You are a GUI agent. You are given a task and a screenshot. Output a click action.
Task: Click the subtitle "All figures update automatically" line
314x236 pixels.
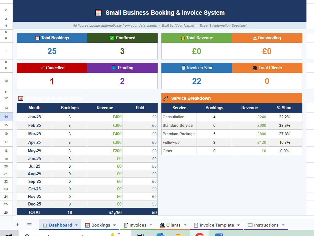160,26
